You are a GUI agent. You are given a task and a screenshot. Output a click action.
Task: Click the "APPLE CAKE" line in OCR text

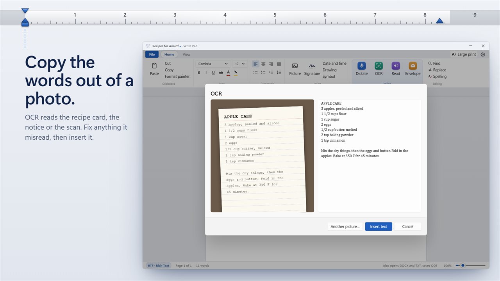click(x=331, y=103)
